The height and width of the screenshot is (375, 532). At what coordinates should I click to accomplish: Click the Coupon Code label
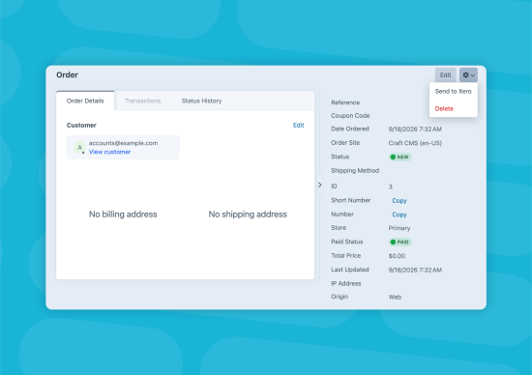click(x=350, y=116)
